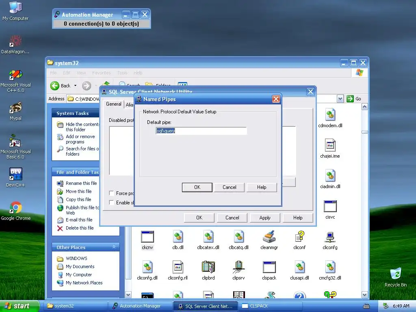Click the Go button
This screenshot has width=416, height=312.
coord(354,99)
